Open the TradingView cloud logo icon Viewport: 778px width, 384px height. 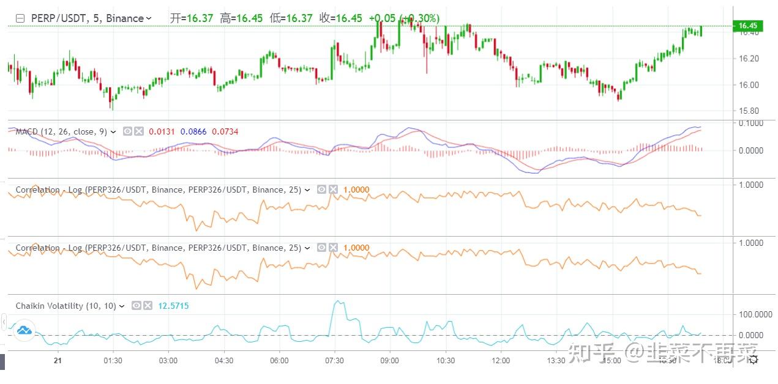click(24, 331)
